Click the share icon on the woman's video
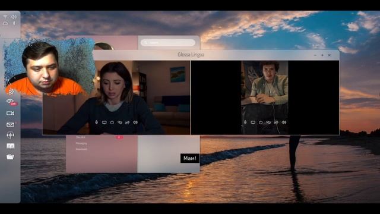380x214 pixels. click(128, 122)
